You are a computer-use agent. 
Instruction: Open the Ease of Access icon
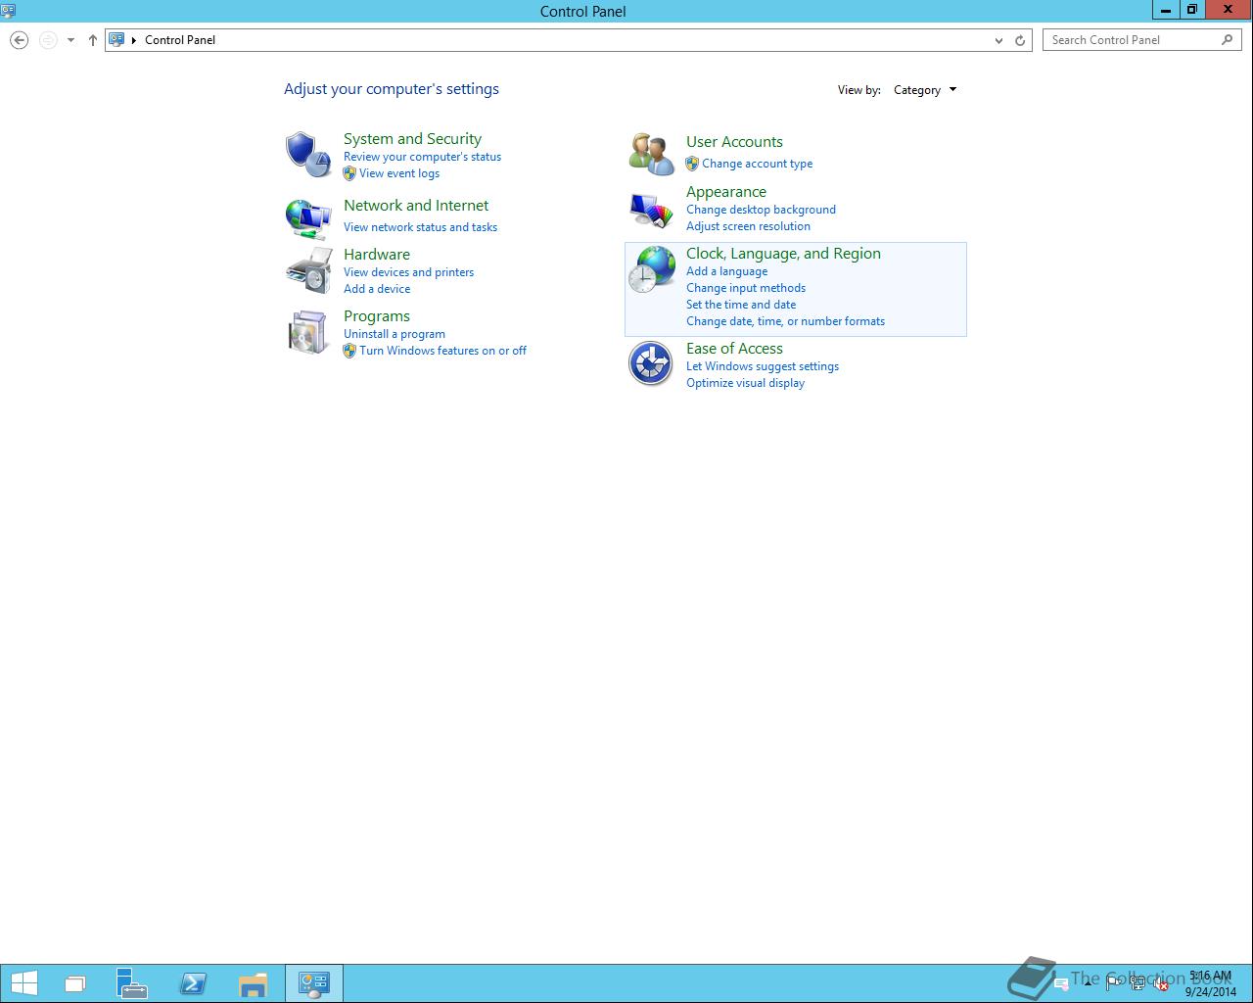(x=651, y=363)
